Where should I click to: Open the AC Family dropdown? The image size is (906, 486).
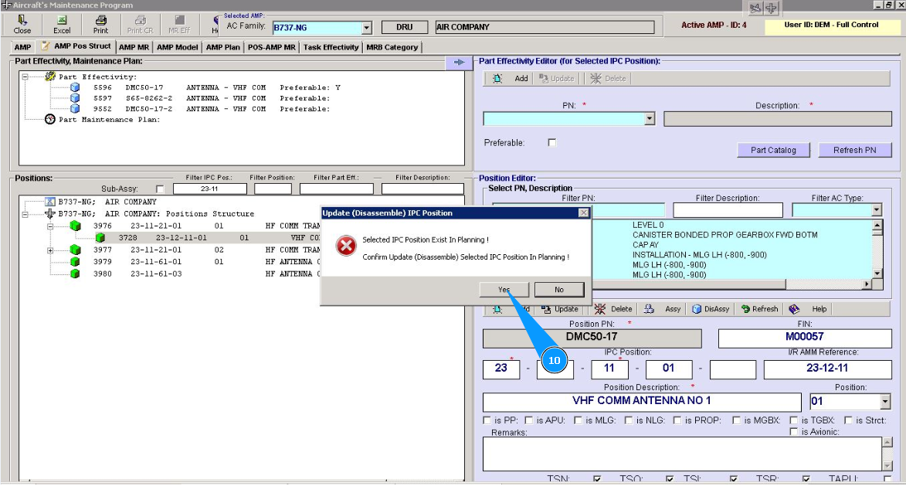(x=367, y=28)
